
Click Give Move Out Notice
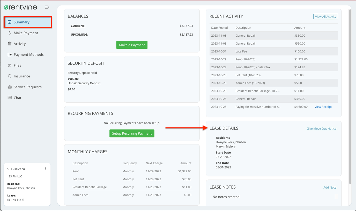tap(321, 128)
